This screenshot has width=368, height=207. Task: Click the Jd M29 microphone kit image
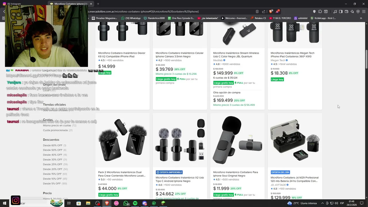(x=295, y=140)
